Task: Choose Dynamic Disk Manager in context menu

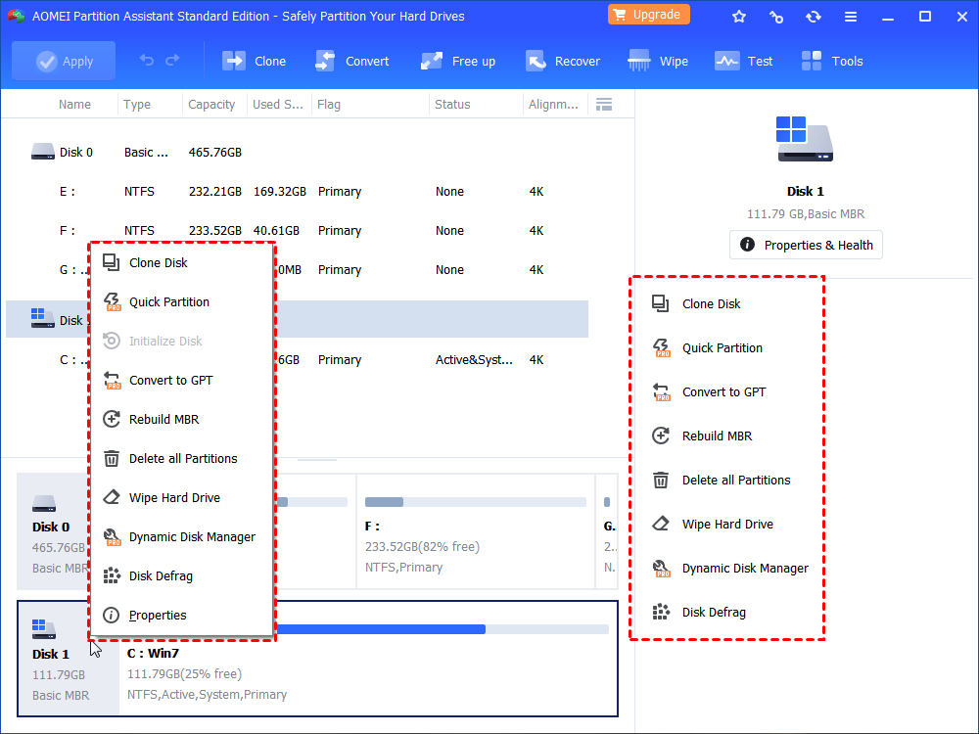Action: click(182, 536)
